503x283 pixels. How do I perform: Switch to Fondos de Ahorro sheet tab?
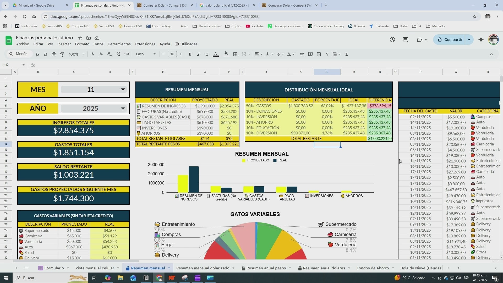(372, 268)
